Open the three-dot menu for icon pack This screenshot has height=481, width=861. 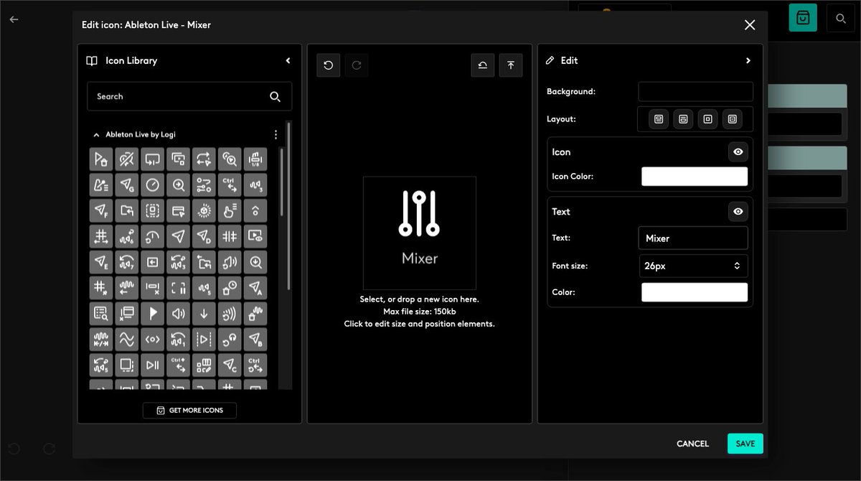(276, 134)
